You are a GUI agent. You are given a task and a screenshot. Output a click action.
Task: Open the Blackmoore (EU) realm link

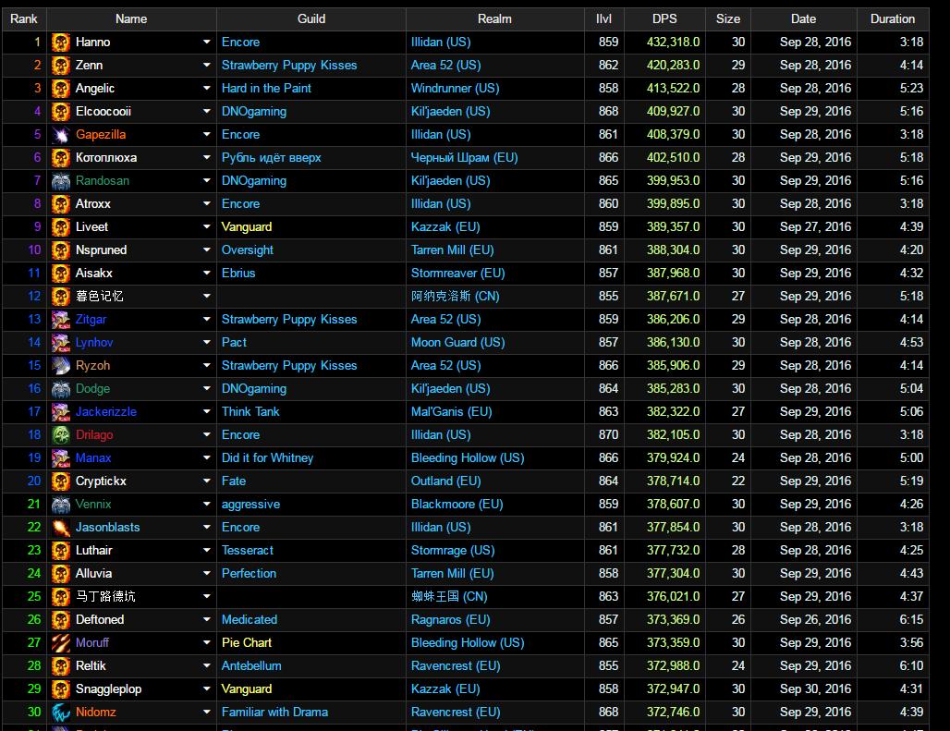coord(457,505)
